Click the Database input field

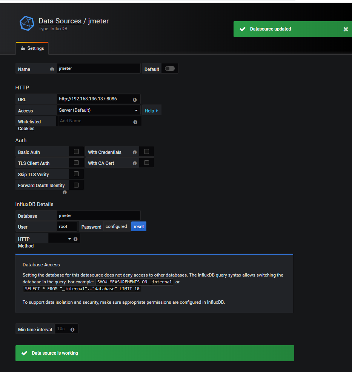pos(98,215)
